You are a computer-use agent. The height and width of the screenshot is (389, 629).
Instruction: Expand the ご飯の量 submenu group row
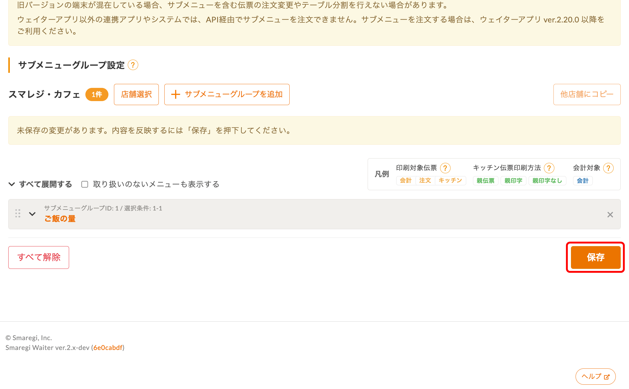coord(32,214)
